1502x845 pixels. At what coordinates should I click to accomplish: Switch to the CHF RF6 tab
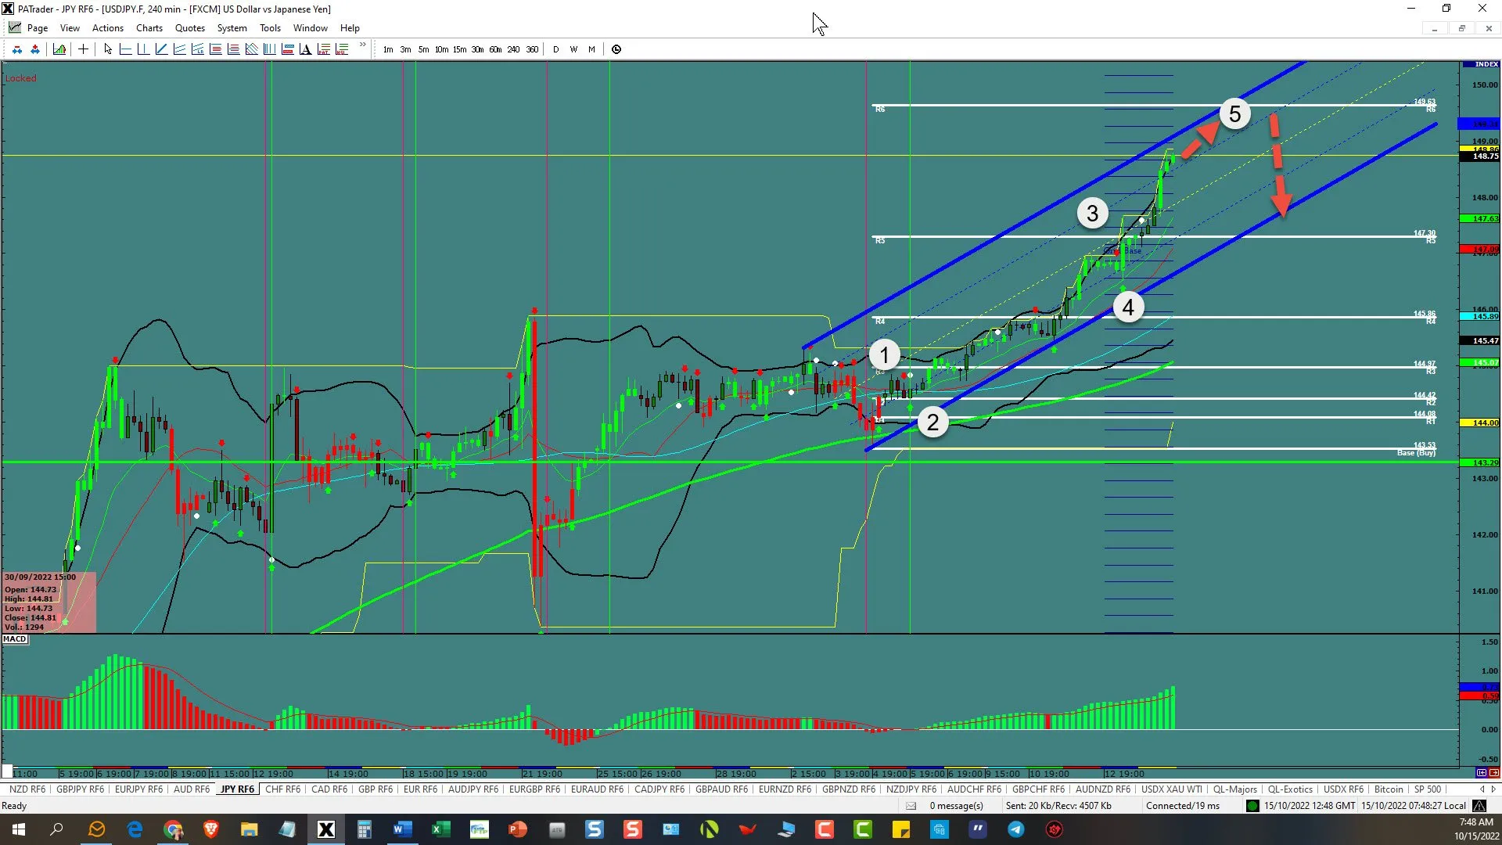point(282,789)
